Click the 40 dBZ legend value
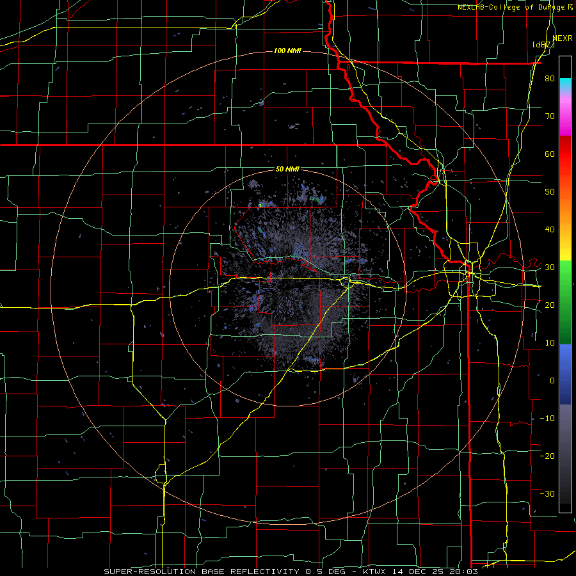 (x=550, y=230)
